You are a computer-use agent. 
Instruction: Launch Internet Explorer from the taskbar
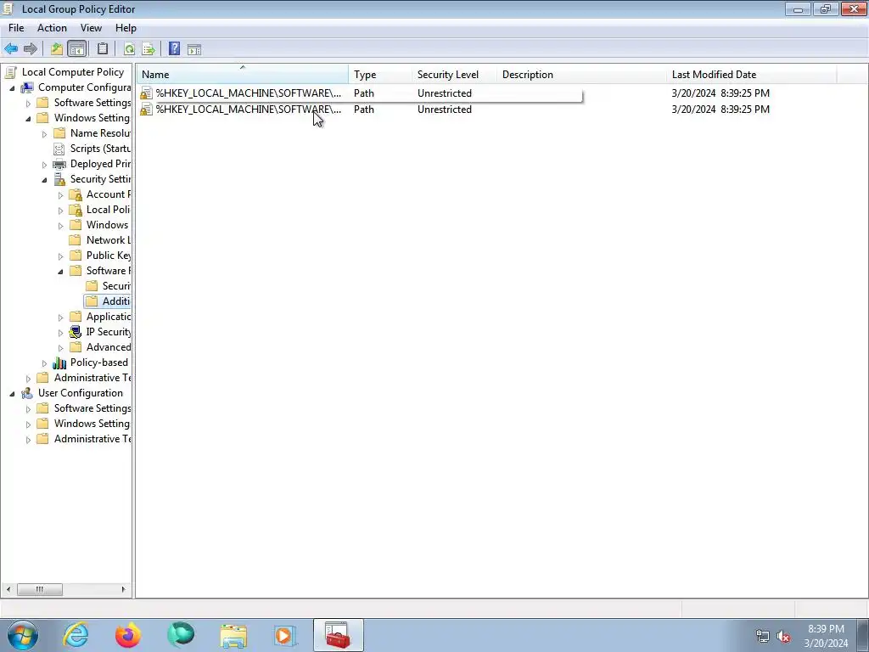click(x=76, y=635)
